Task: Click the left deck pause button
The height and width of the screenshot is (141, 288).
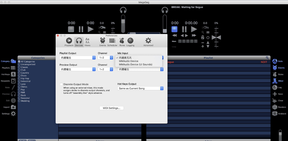Action: (81, 29)
